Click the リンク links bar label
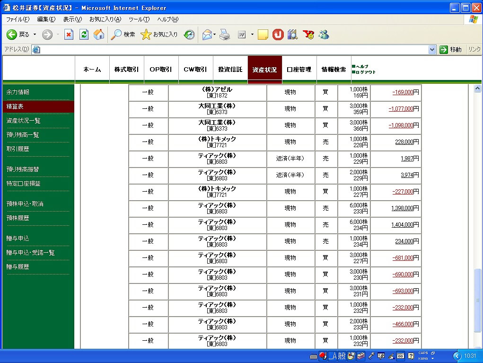The image size is (483, 363). 474,49
